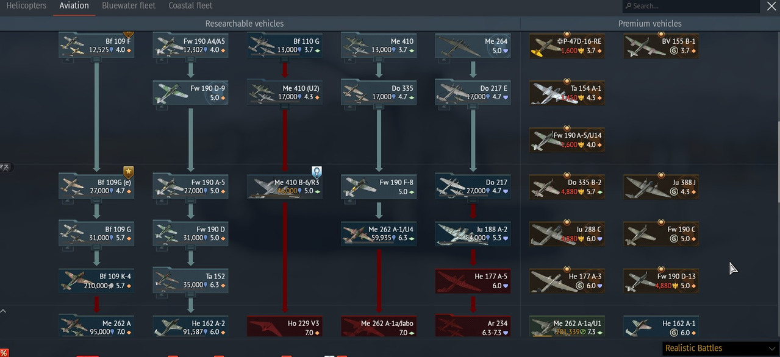The height and width of the screenshot is (357, 780).
Task: Select the Bf 109 K-4 aircraft card
Action: pyautogui.click(x=96, y=280)
